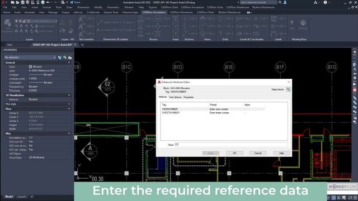Open the Start tab
Viewport: 358px width, 201px height.
[10, 45]
